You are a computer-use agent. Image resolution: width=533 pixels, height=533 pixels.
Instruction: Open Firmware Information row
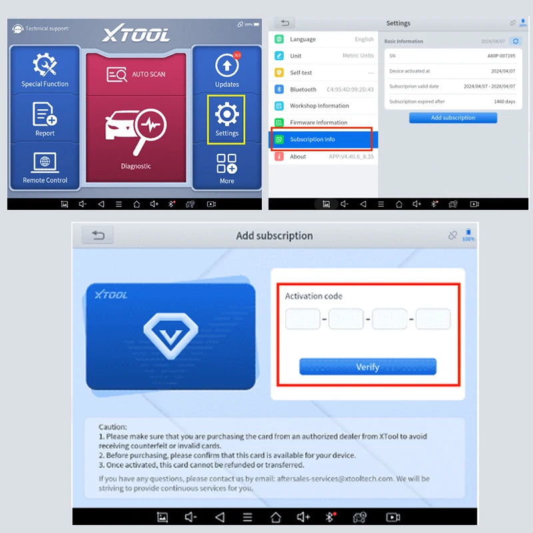point(323,123)
